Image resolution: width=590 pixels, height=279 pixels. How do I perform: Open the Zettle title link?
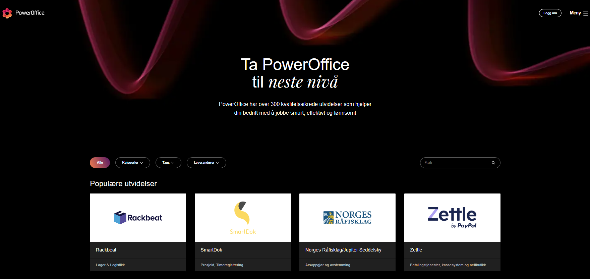[x=416, y=250]
